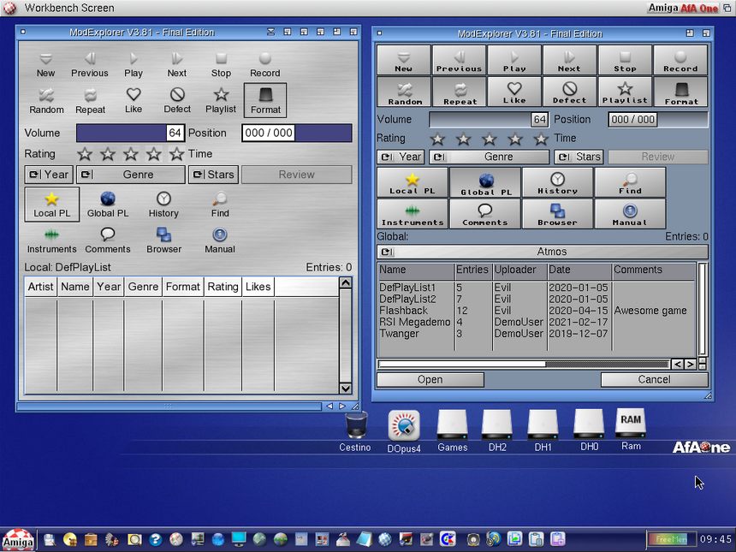Toggle Random in the gray-skinned window
Viewport: 736px width, 552px height.
pyautogui.click(x=46, y=99)
